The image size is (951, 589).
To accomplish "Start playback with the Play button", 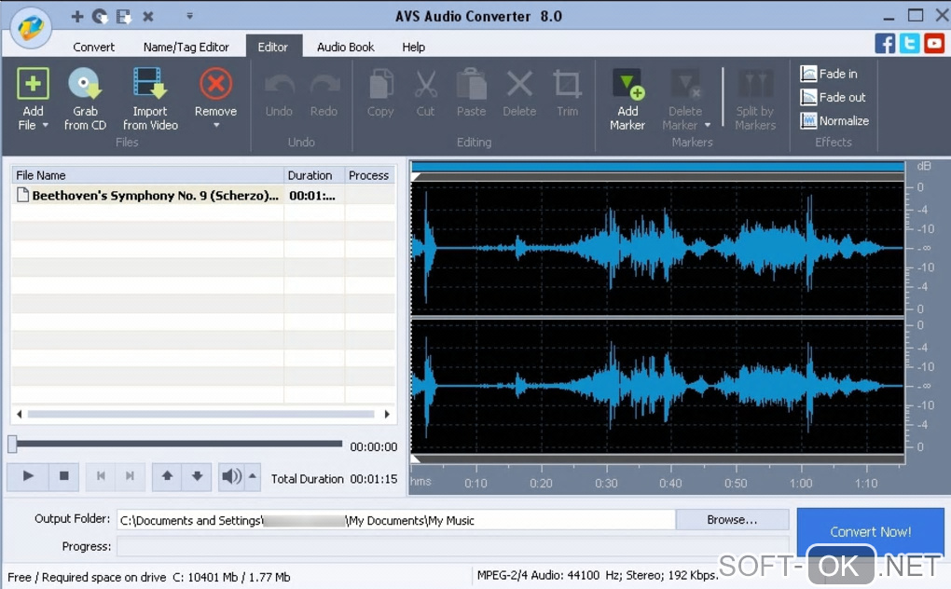I will point(28,476).
